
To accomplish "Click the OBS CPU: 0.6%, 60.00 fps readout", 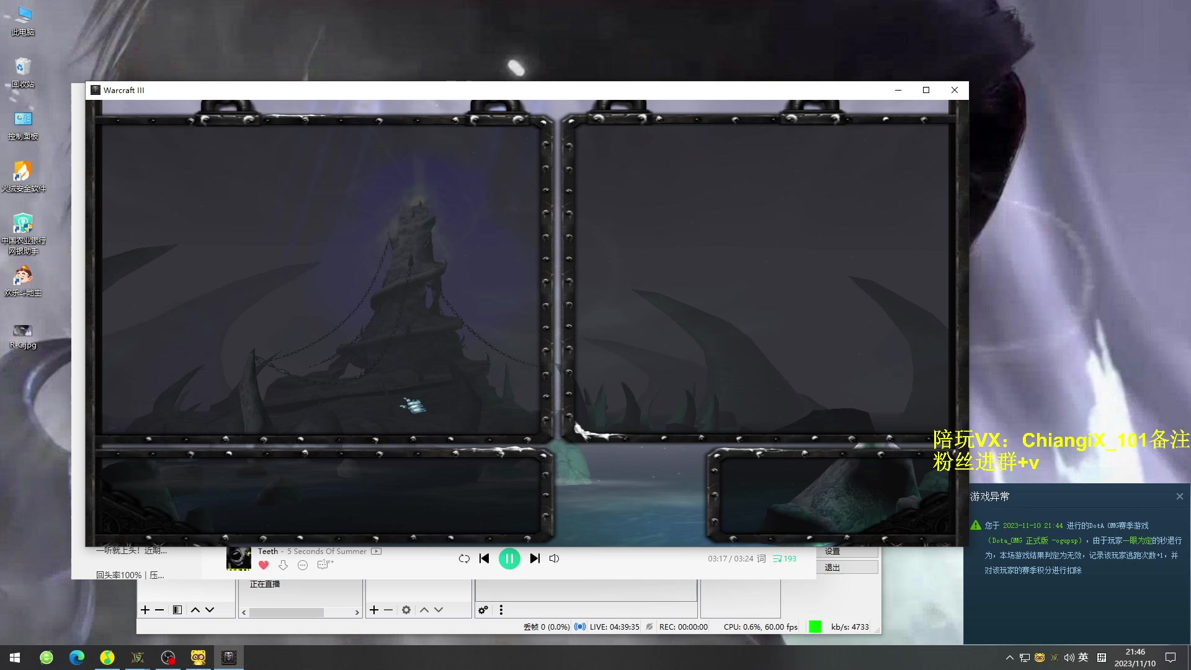I will (761, 627).
